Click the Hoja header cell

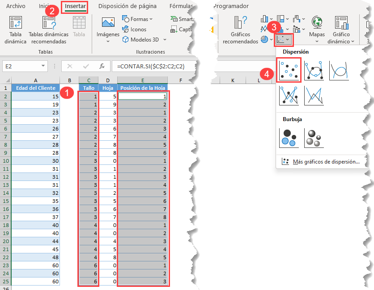click(108, 88)
